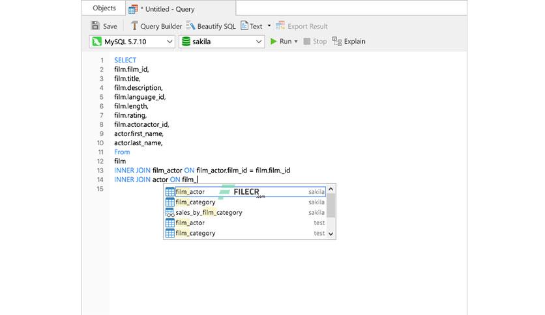545x315 pixels.
Task: Click the MySQL connection icon
Action: pos(97,42)
